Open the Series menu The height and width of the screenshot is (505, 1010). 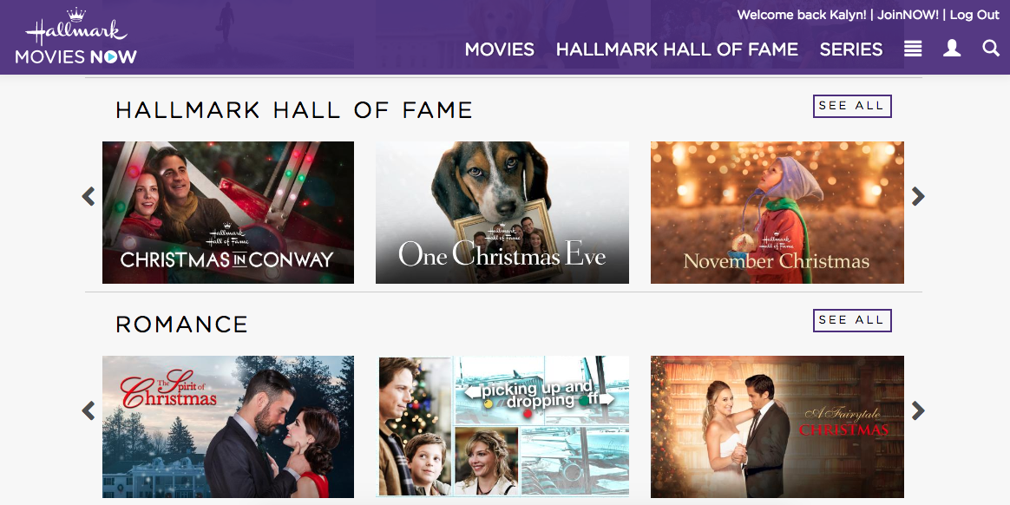point(851,49)
